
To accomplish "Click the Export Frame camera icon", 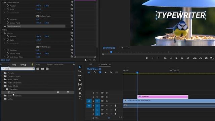I will click(x=206, y=58).
